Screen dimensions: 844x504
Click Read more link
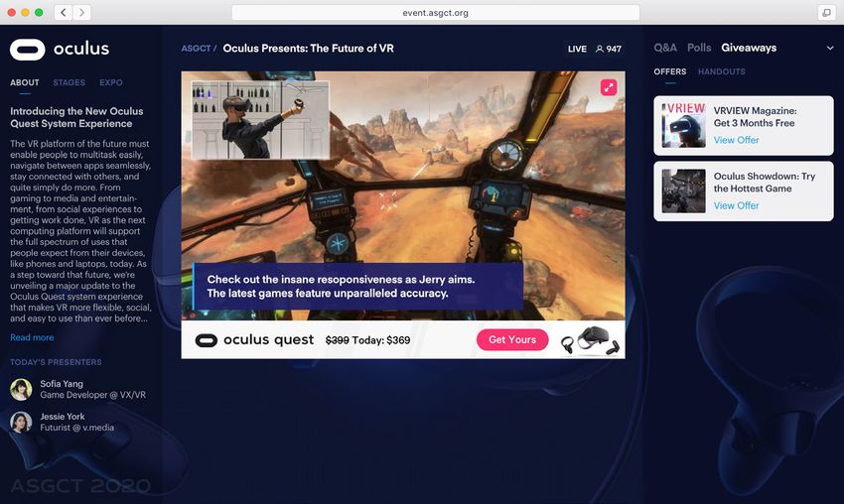[33, 337]
